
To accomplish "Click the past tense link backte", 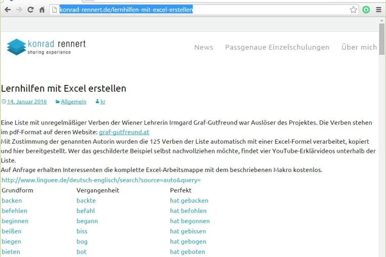I will (x=86, y=200).
